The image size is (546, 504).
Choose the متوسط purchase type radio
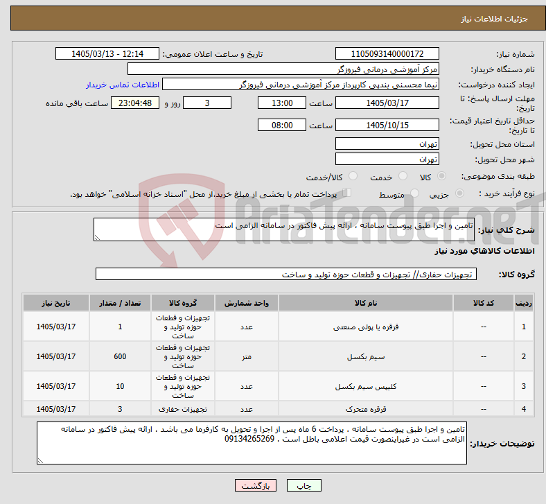pyautogui.click(x=415, y=193)
